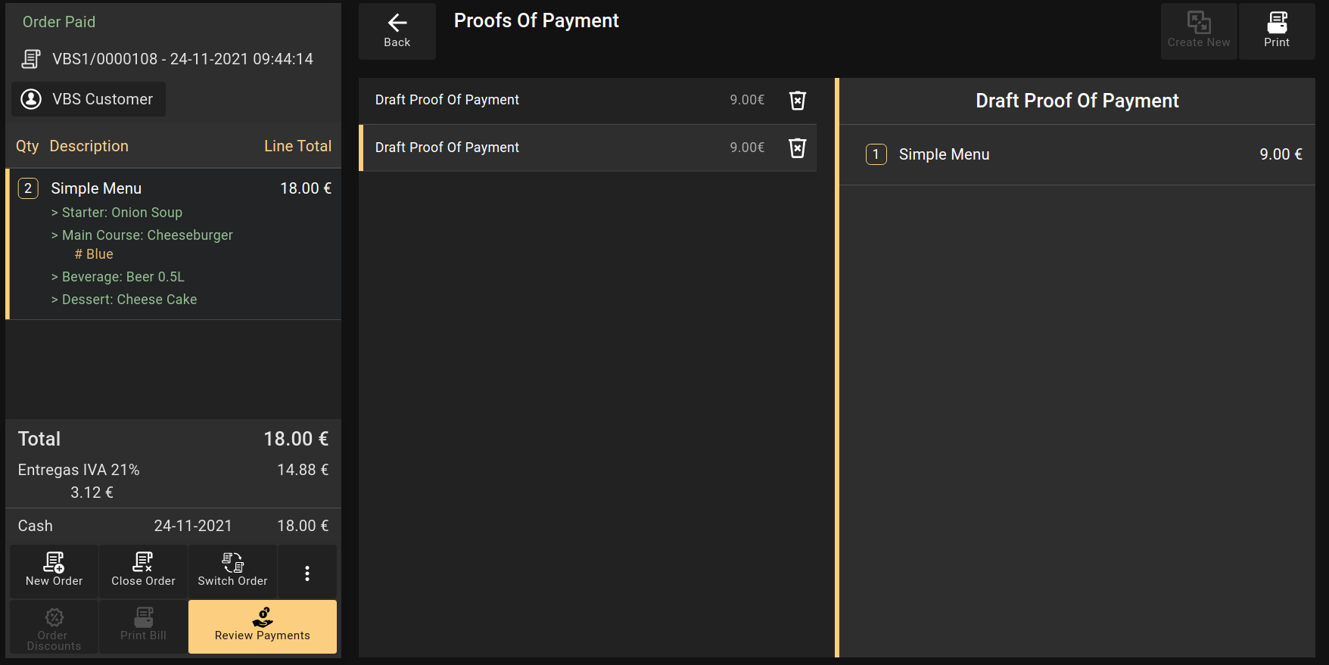Viewport: 1329px width, 665px height.
Task: Open Switch Order
Action: [232, 571]
